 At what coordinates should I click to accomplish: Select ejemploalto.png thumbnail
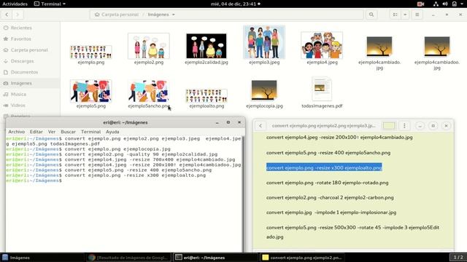(x=207, y=95)
